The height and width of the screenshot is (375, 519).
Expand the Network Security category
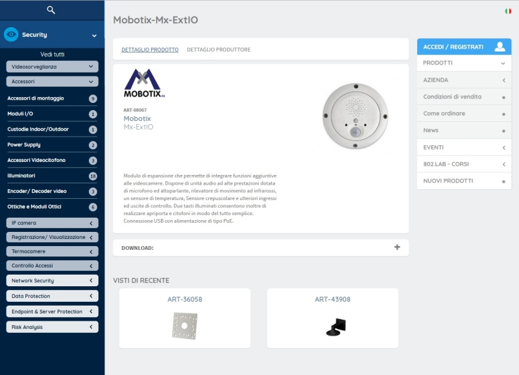click(53, 280)
